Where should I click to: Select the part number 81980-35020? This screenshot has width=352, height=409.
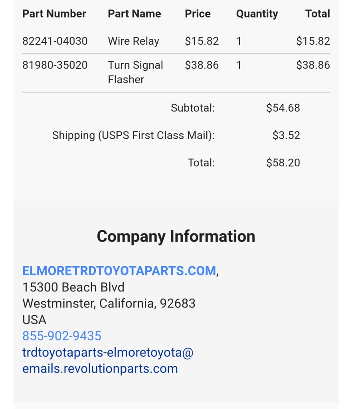tap(55, 65)
